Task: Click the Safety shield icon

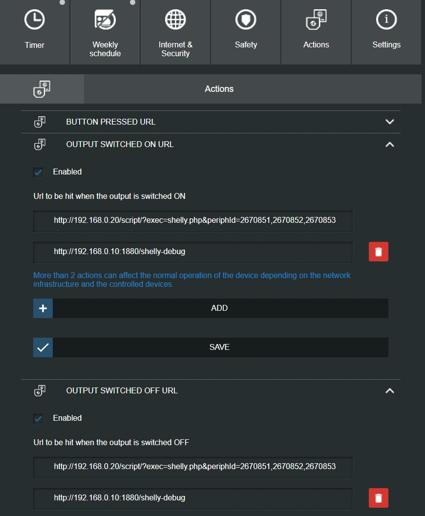Action: click(x=246, y=20)
